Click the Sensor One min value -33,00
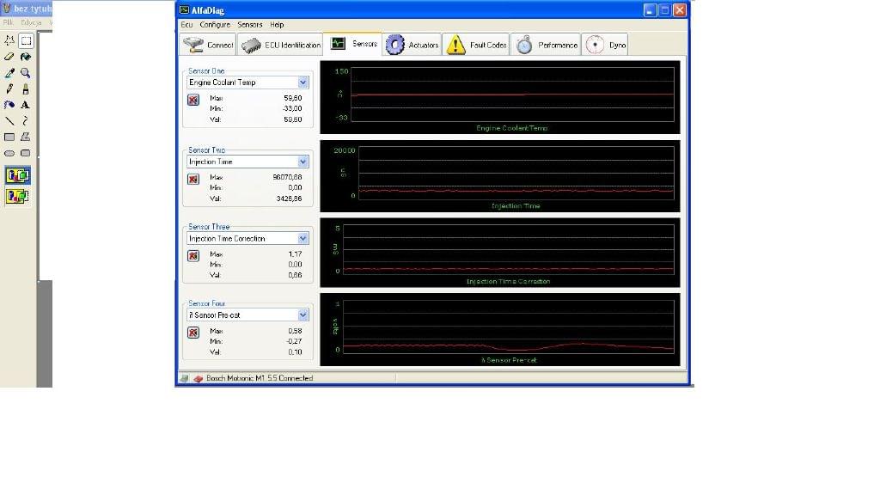 [292, 109]
